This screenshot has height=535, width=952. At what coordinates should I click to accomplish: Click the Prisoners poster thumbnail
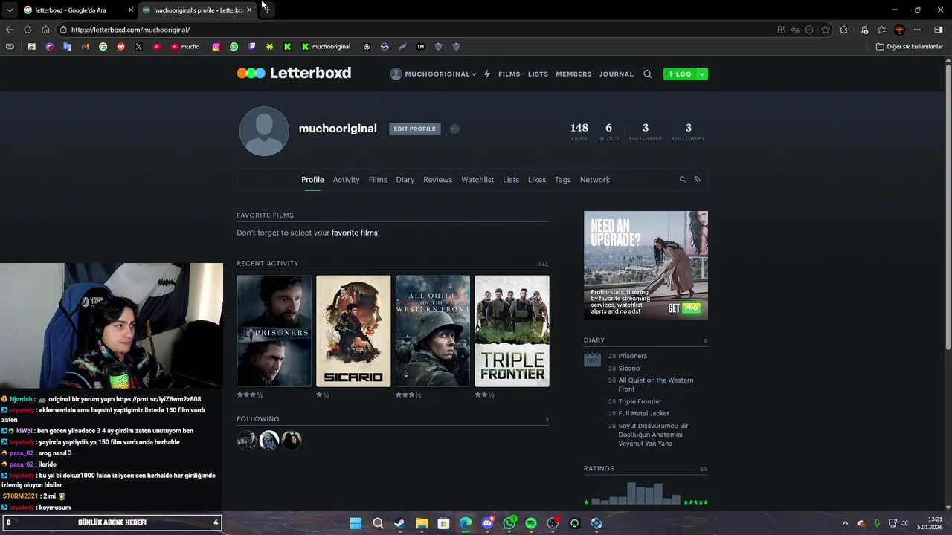pos(274,331)
